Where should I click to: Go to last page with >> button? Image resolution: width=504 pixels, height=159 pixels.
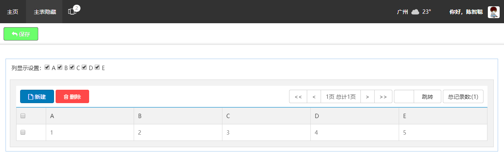tap(383, 96)
